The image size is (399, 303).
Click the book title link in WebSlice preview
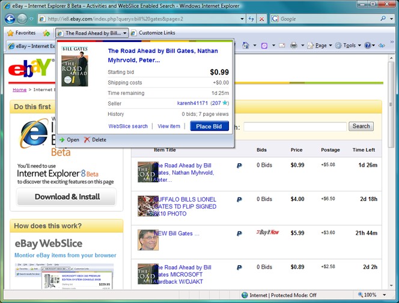[163, 55]
